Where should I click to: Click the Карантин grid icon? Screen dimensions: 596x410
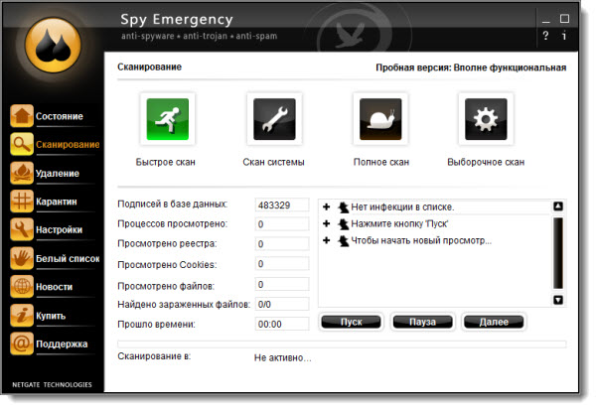(22, 201)
